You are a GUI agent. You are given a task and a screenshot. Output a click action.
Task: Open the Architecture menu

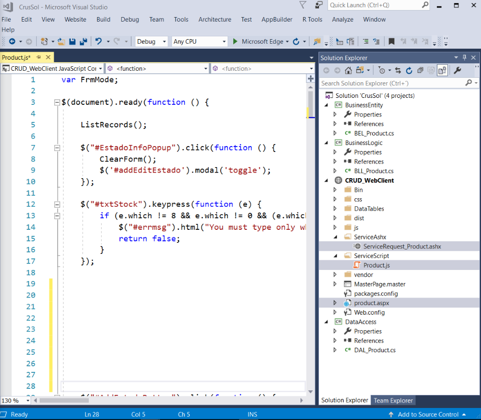(x=215, y=19)
